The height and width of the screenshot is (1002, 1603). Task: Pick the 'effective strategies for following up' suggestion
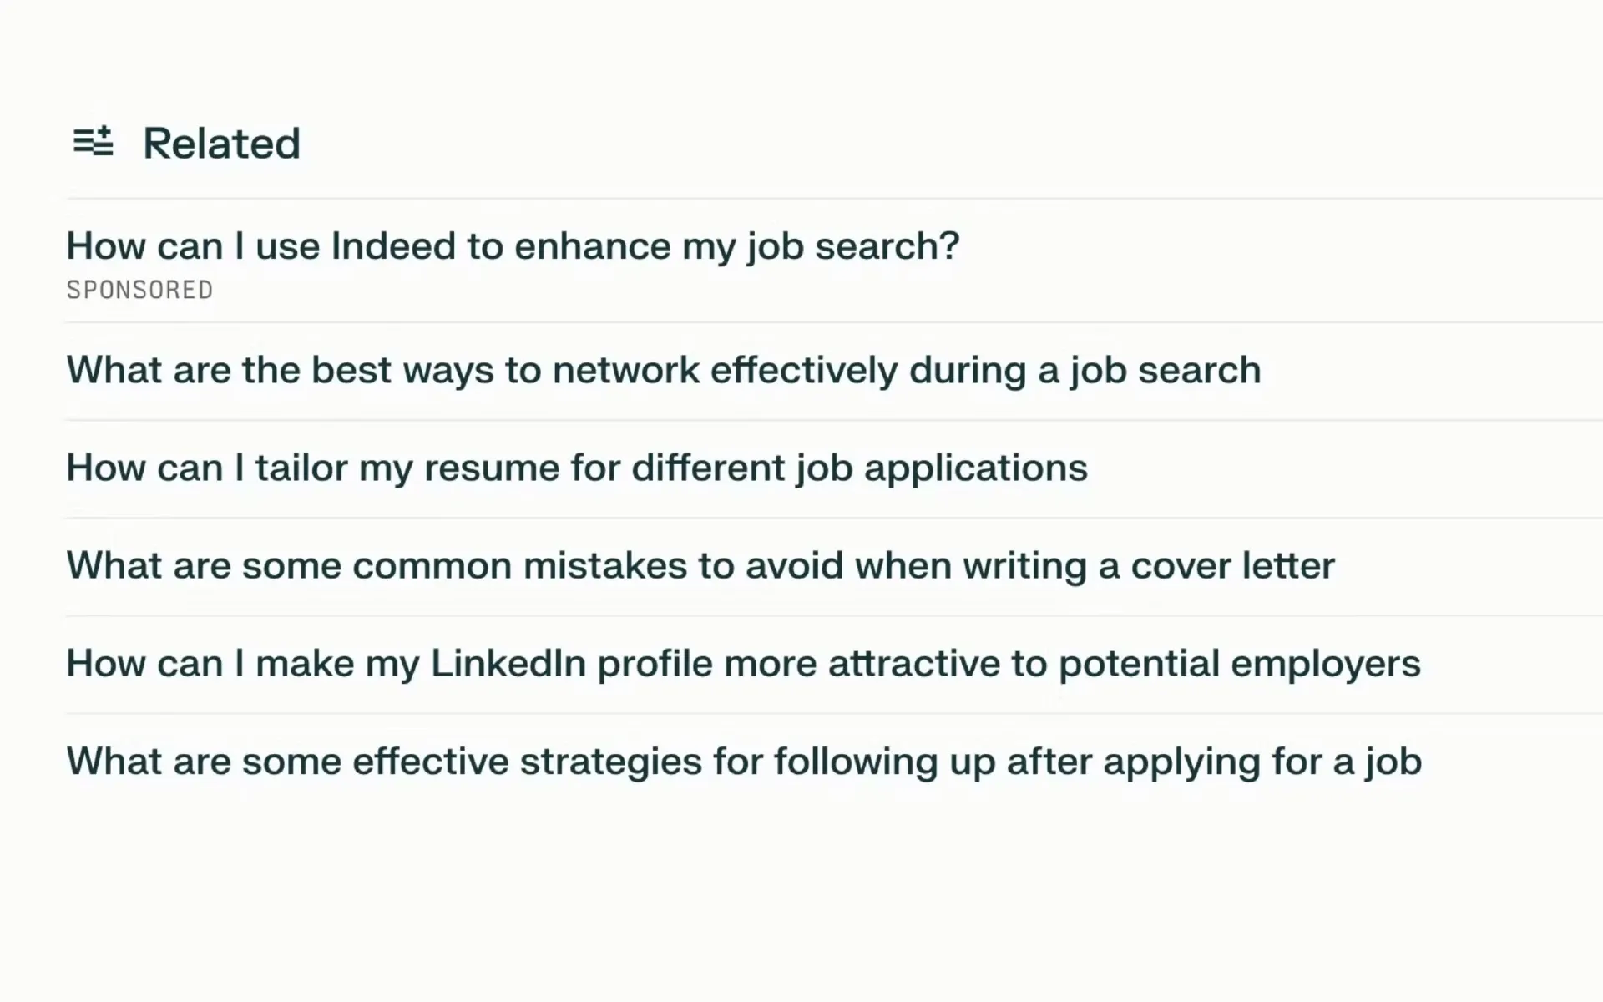tap(744, 762)
